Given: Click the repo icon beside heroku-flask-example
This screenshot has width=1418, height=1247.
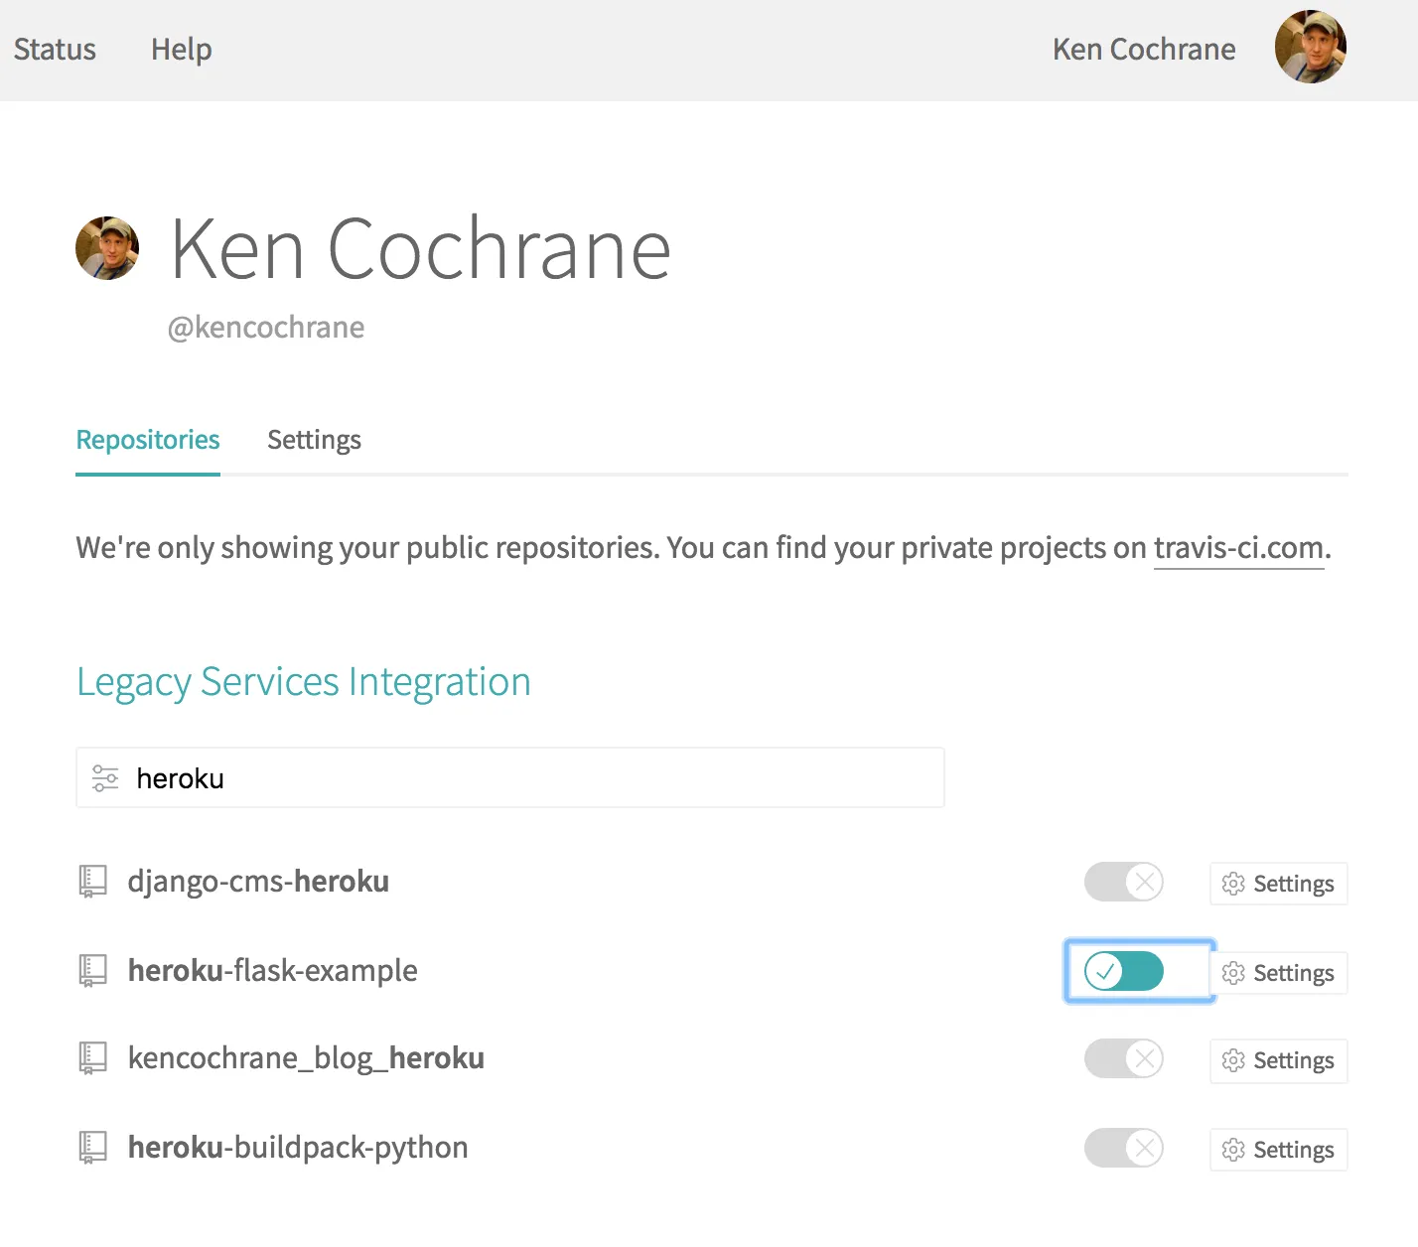Looking at the screenshot, I should click(92, 970).
